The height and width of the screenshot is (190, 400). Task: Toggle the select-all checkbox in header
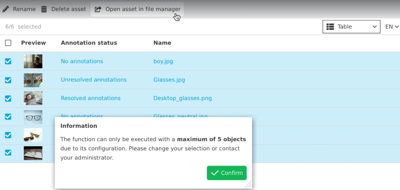pos(8,43)
